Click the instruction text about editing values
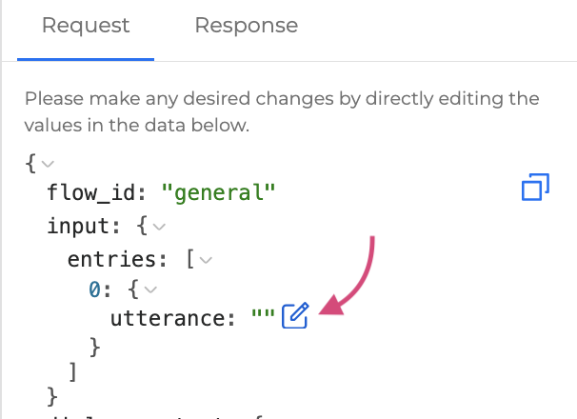 pos(282,111)
